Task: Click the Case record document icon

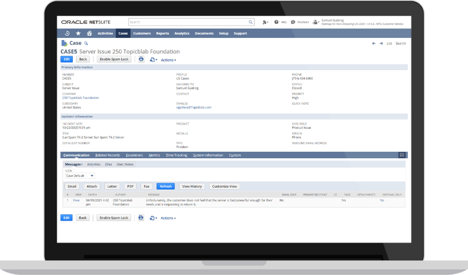Action: point(64,43)
